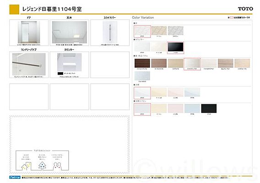Click the house icon in TOTO mission box
Screen dimensions: 260x183
click(26, 166)
